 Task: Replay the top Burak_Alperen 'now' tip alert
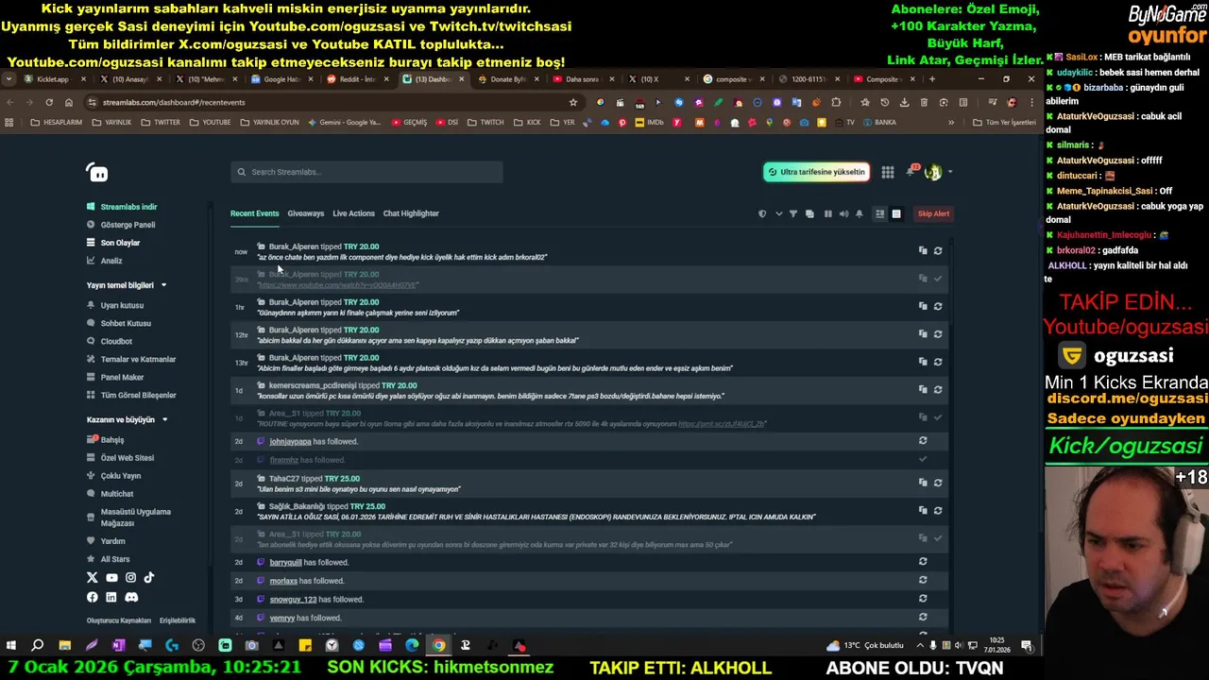(938, 251)
